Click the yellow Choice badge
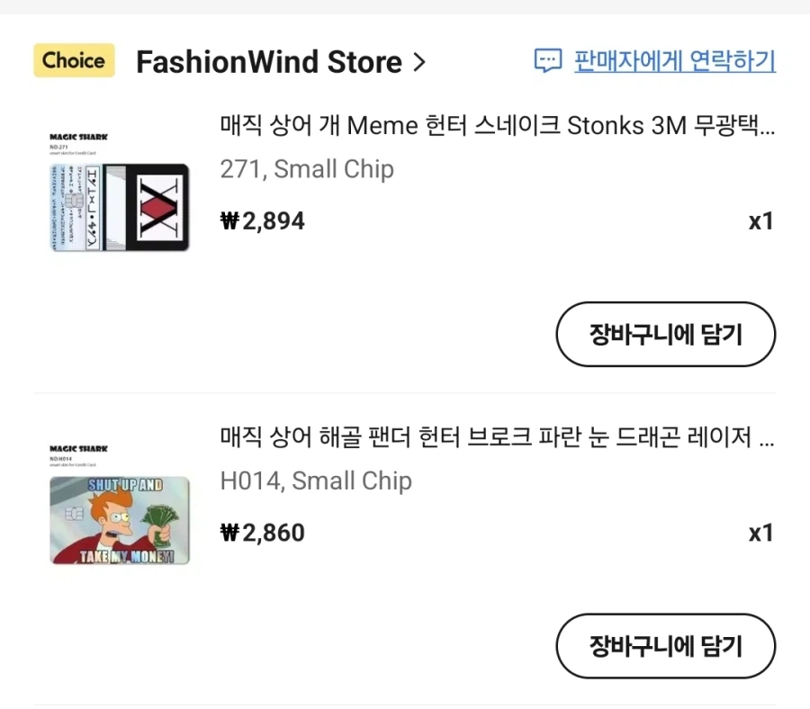Screen dimensions: 810x709 (x=74, y=61)
